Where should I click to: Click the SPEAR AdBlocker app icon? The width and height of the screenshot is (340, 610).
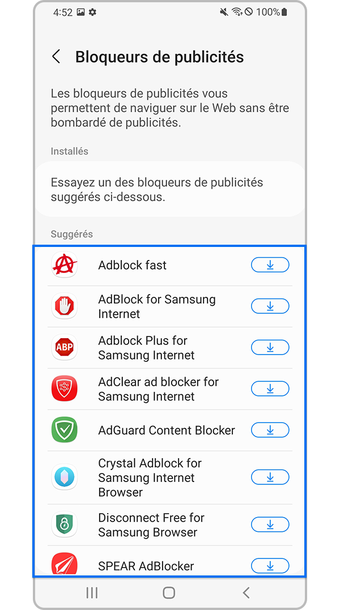pos(65,565)
